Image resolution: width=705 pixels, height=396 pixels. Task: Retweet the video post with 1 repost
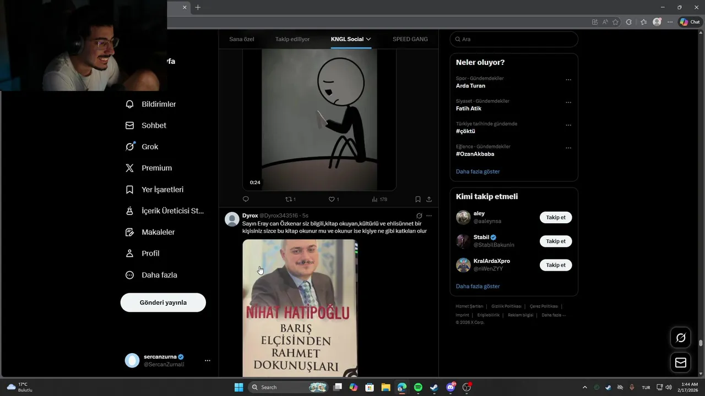tap(290, 199)
